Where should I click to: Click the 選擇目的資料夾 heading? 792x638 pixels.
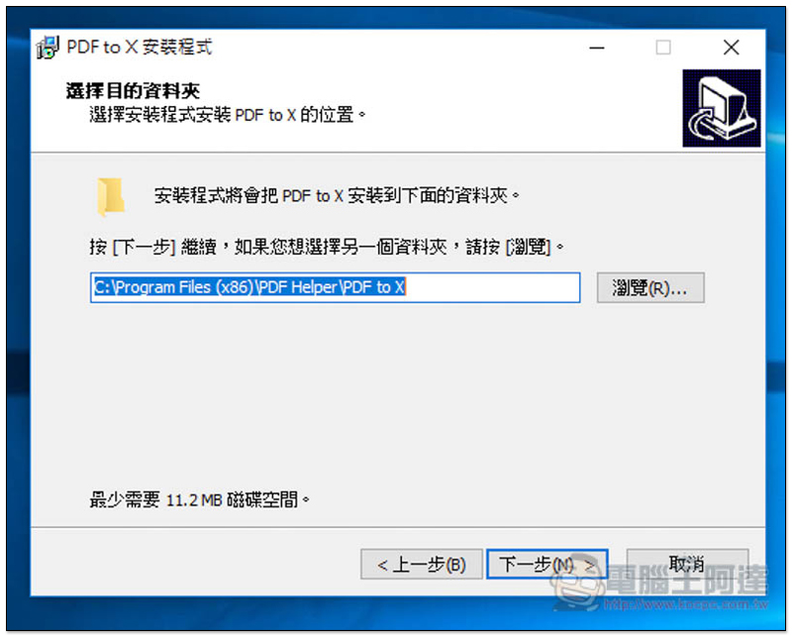[133, 91]
